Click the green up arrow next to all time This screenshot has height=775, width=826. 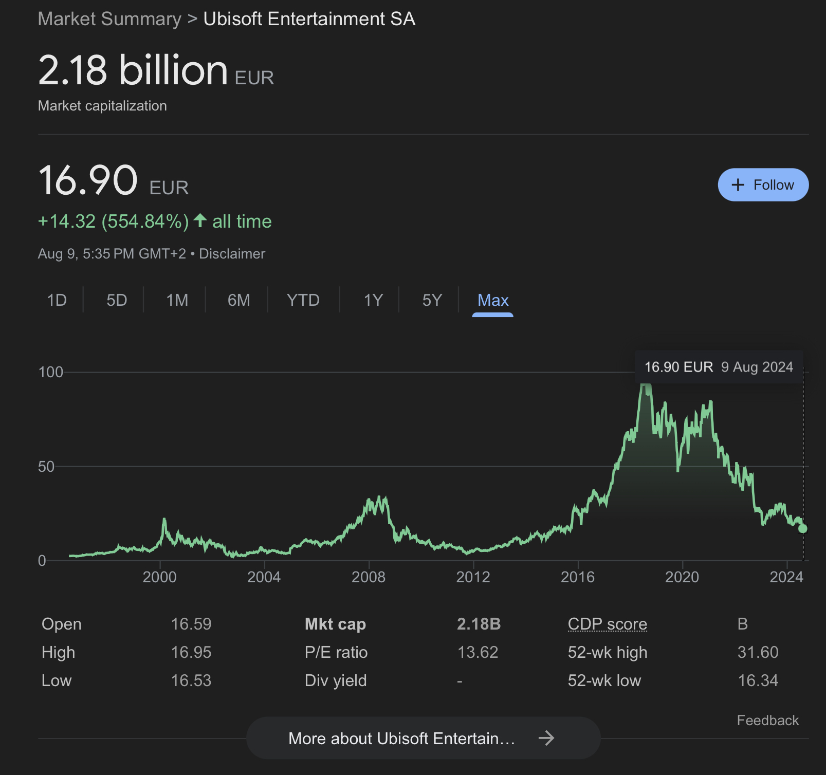pos(200,221)
